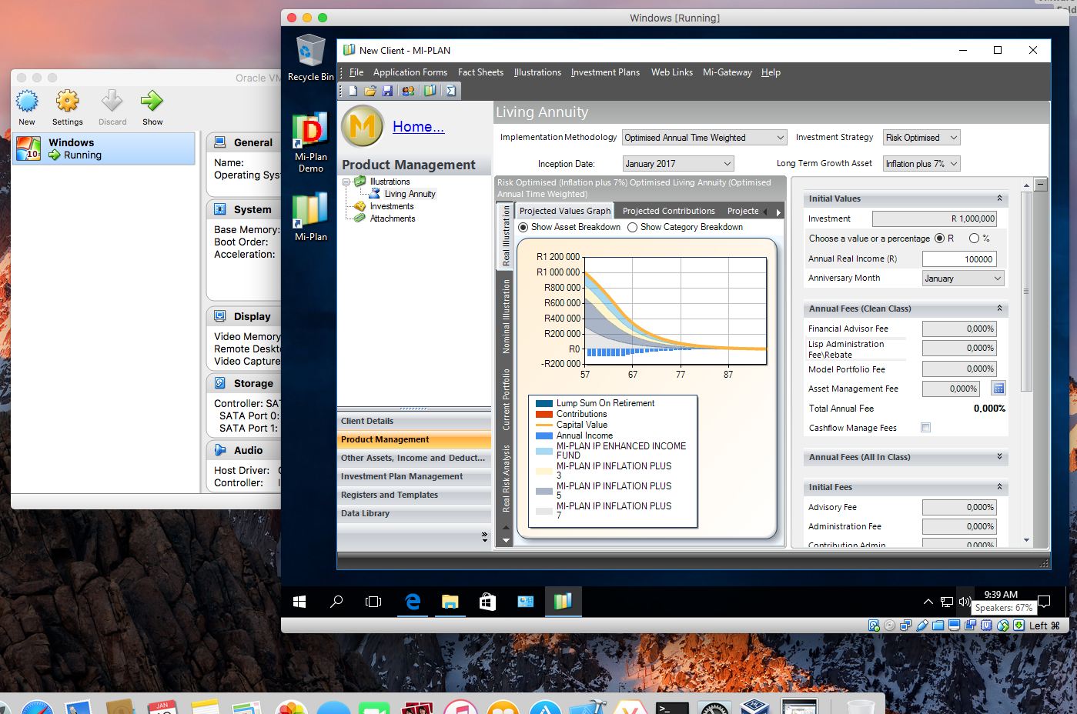Launch Edge browser from the taskbar
Viewport: 1077px width, 714px height.
coord(413,602)
